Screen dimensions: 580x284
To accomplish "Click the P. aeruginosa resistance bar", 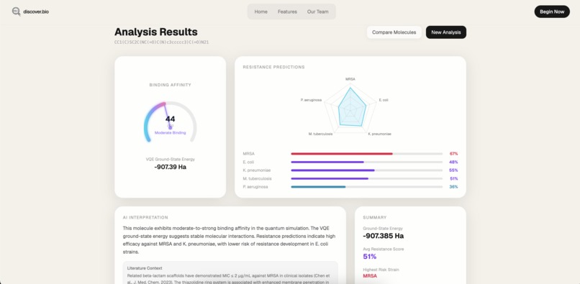I will coord(366,187).
